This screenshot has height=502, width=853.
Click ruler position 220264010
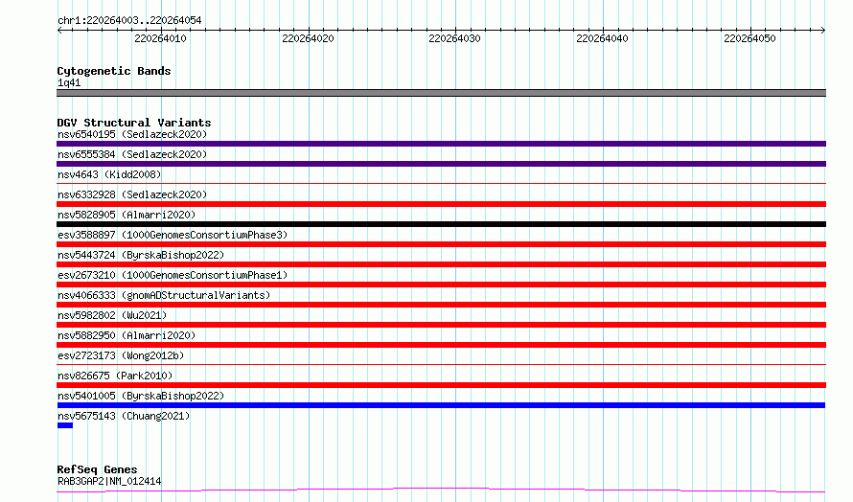pyautogui.click(x=160, y=38)
